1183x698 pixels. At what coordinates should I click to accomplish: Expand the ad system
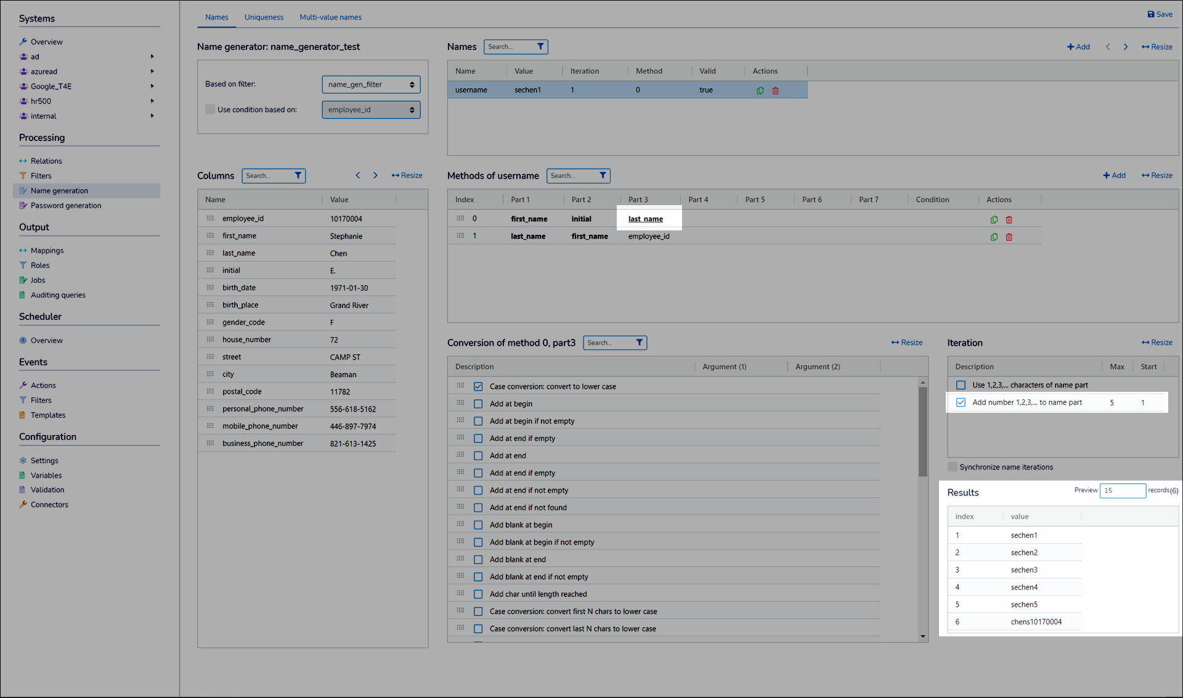click(152, 57)
